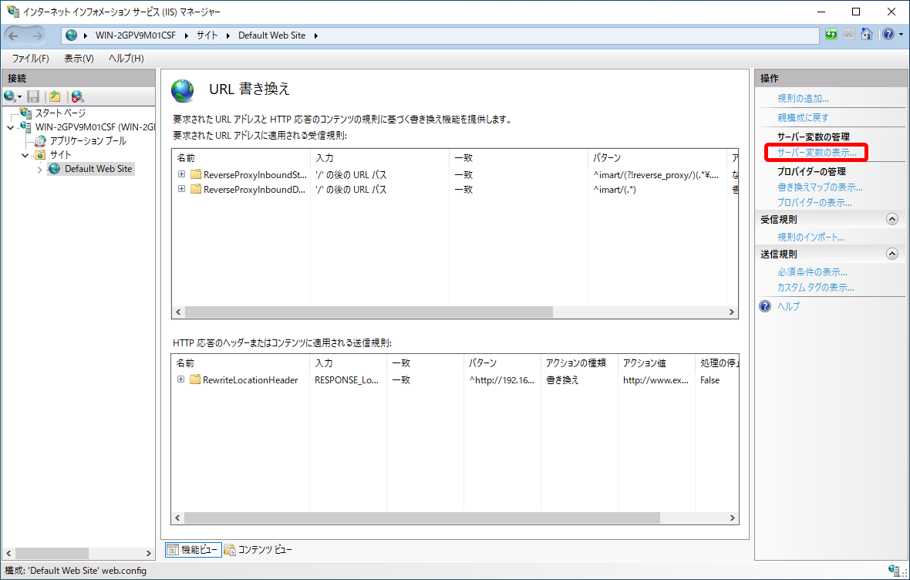Select RewriteLocationHeader outbound rule
Viewport: 910px width, 580px height.
[250, 379]
